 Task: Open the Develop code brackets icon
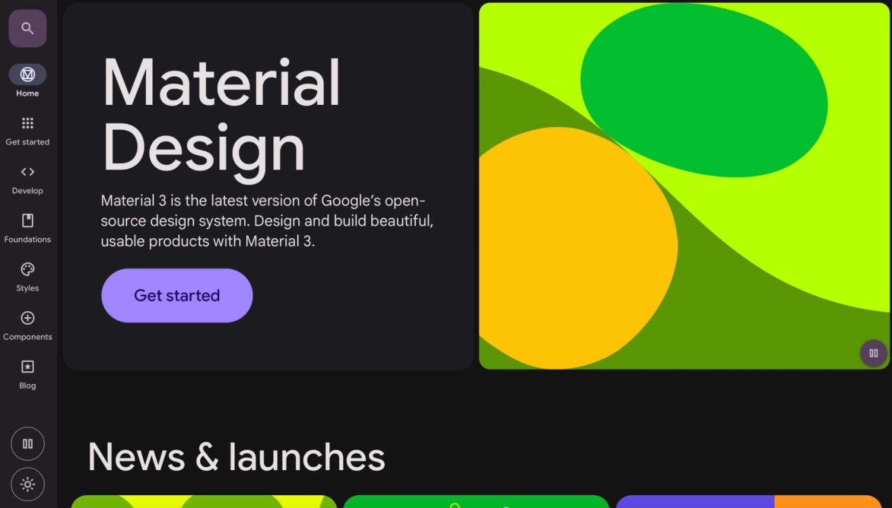coord(28,172)
